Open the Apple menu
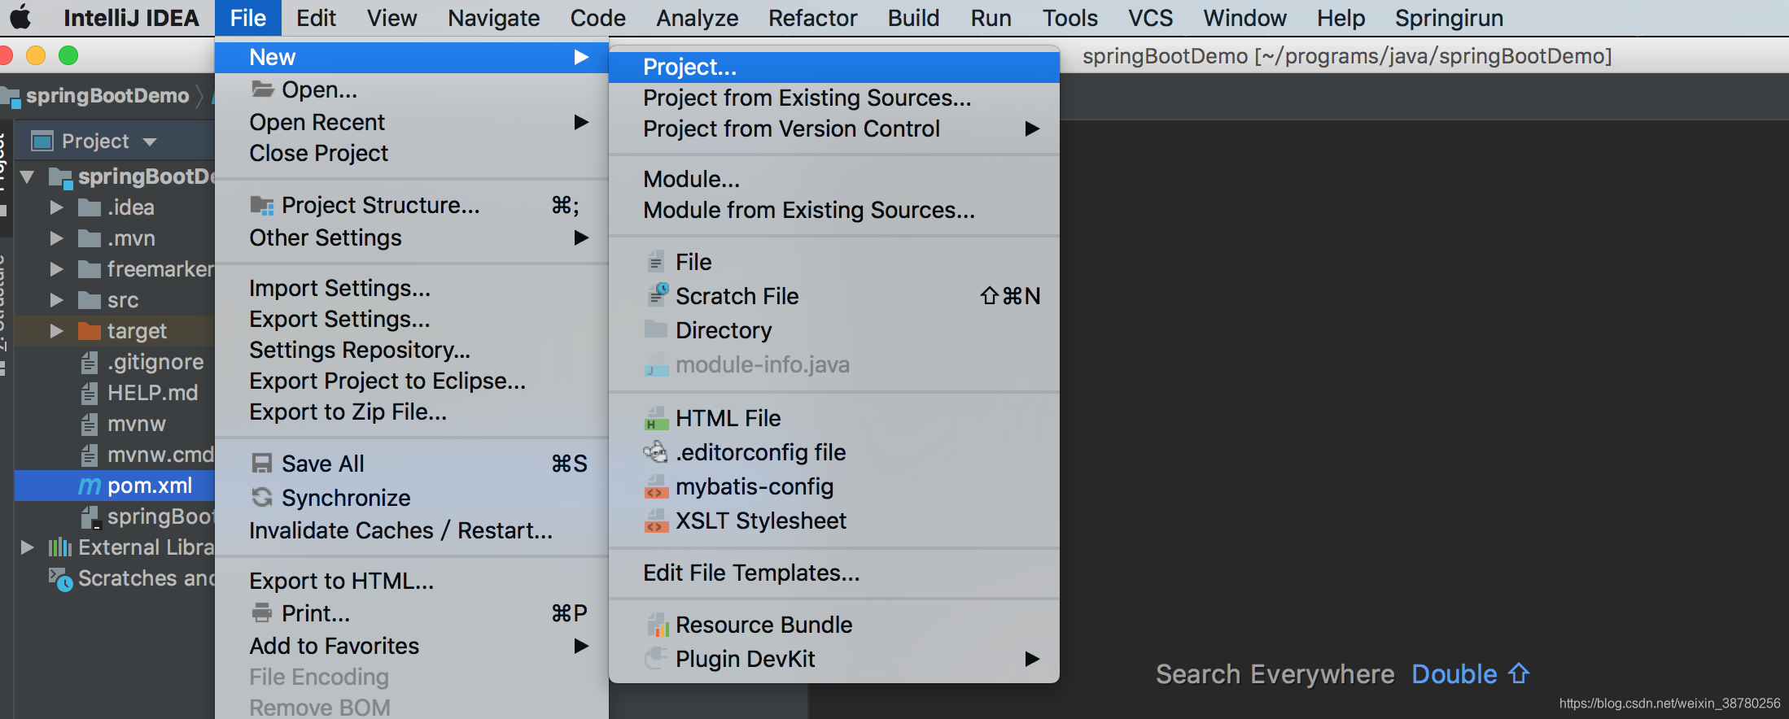Image resolution: width=1789 pixels, height=719 pixels. point(20,17)
